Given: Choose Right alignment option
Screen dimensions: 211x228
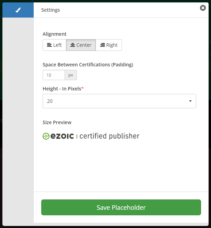Looking at the screenshot, I should point(109,45).
